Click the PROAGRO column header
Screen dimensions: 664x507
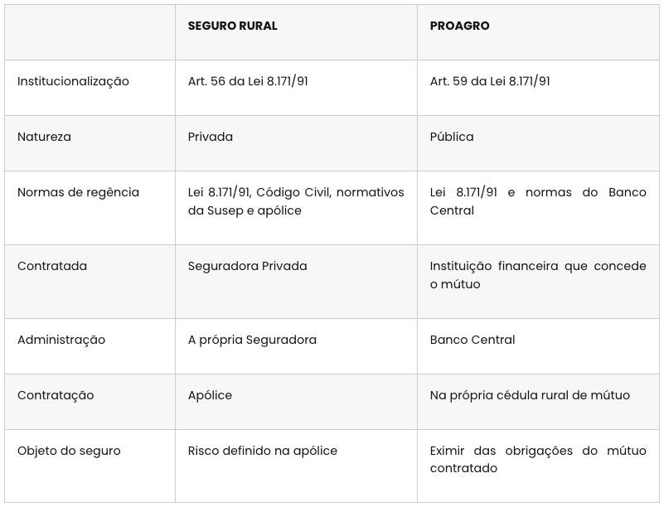tap(459, 26)
